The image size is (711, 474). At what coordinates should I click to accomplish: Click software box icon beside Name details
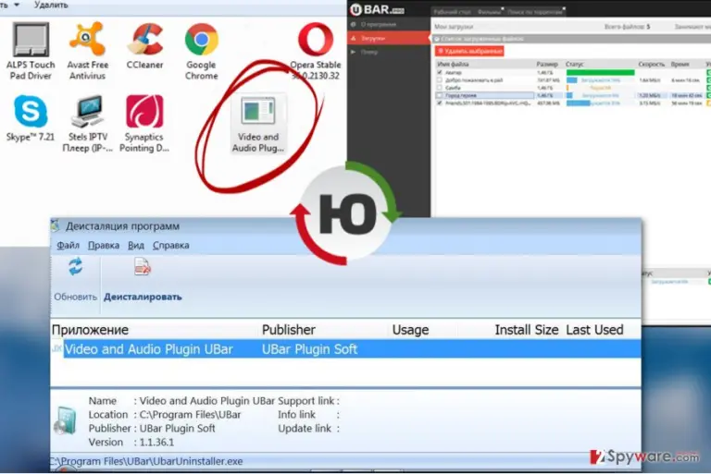[x=66, y=420]
